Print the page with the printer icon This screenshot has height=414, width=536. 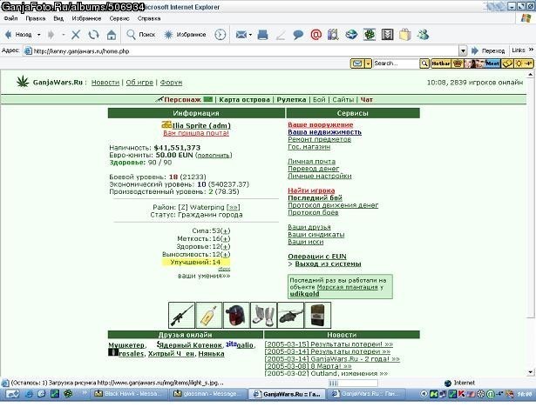point(262,35)
